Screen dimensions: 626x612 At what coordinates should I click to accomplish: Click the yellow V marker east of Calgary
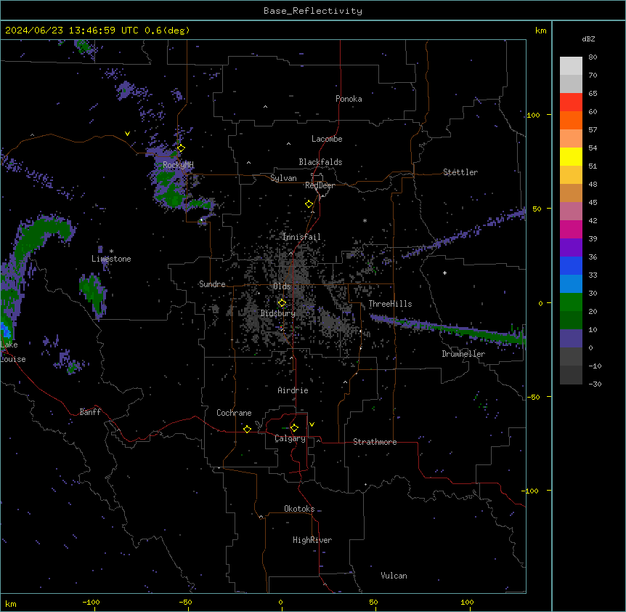(x=312, y=424)
